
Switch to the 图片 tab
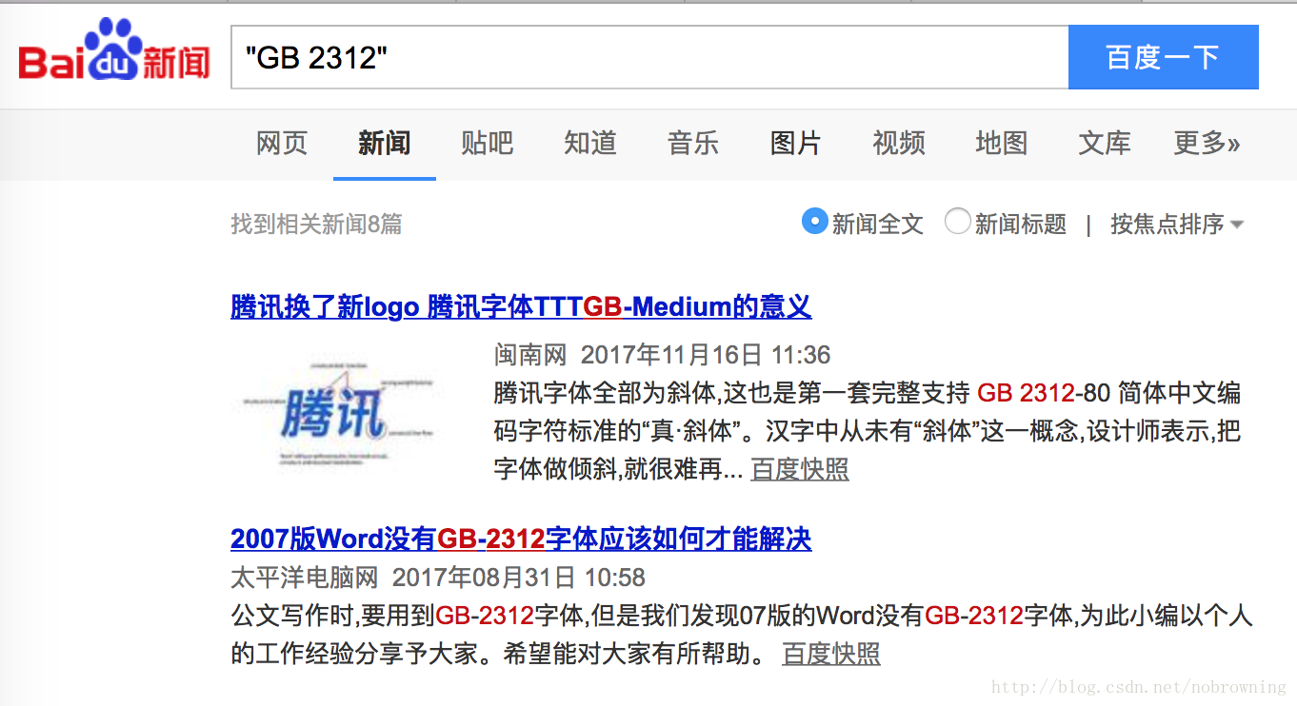click(x=796, y=144)
